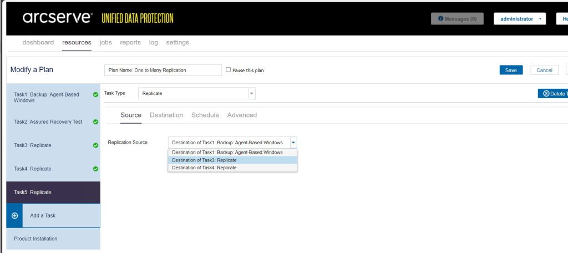Open the resources tab
This screenshot has width=568, height=253.
pyautogui.click(x=77, y=42)
